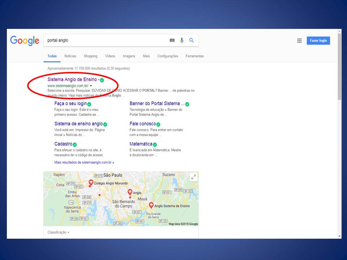
Task: Click the Itapevi label on the map
Action: pyautogui.click(x=59, y=175)
